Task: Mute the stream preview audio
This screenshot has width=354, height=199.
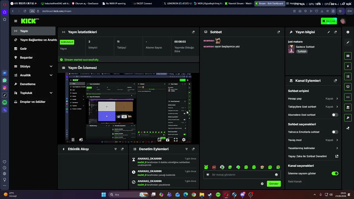Action: coord(81,140)
